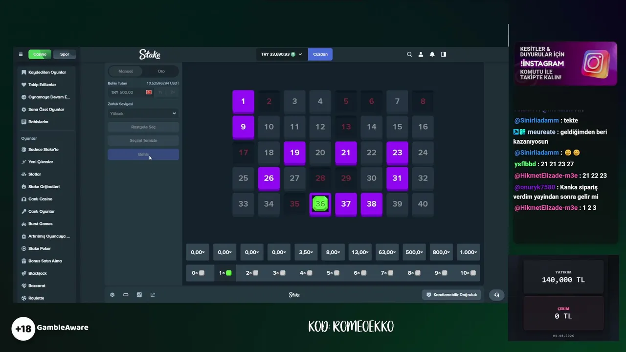Open live support headset icon
Screen dimensions: 626x352
coord(496,295)
